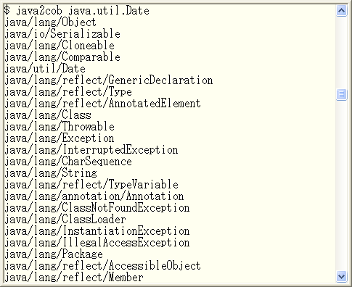Click the java/util/Date output line
This screenshot has width=352, height=287.
(x=45, y=69)
